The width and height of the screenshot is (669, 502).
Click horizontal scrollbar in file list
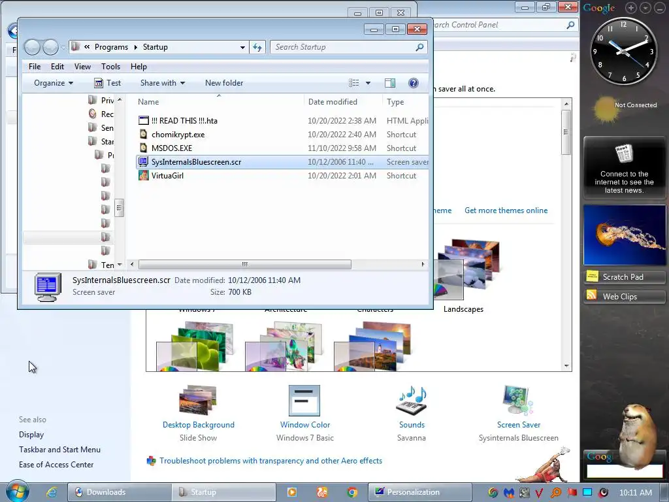(x=244, y=264)
